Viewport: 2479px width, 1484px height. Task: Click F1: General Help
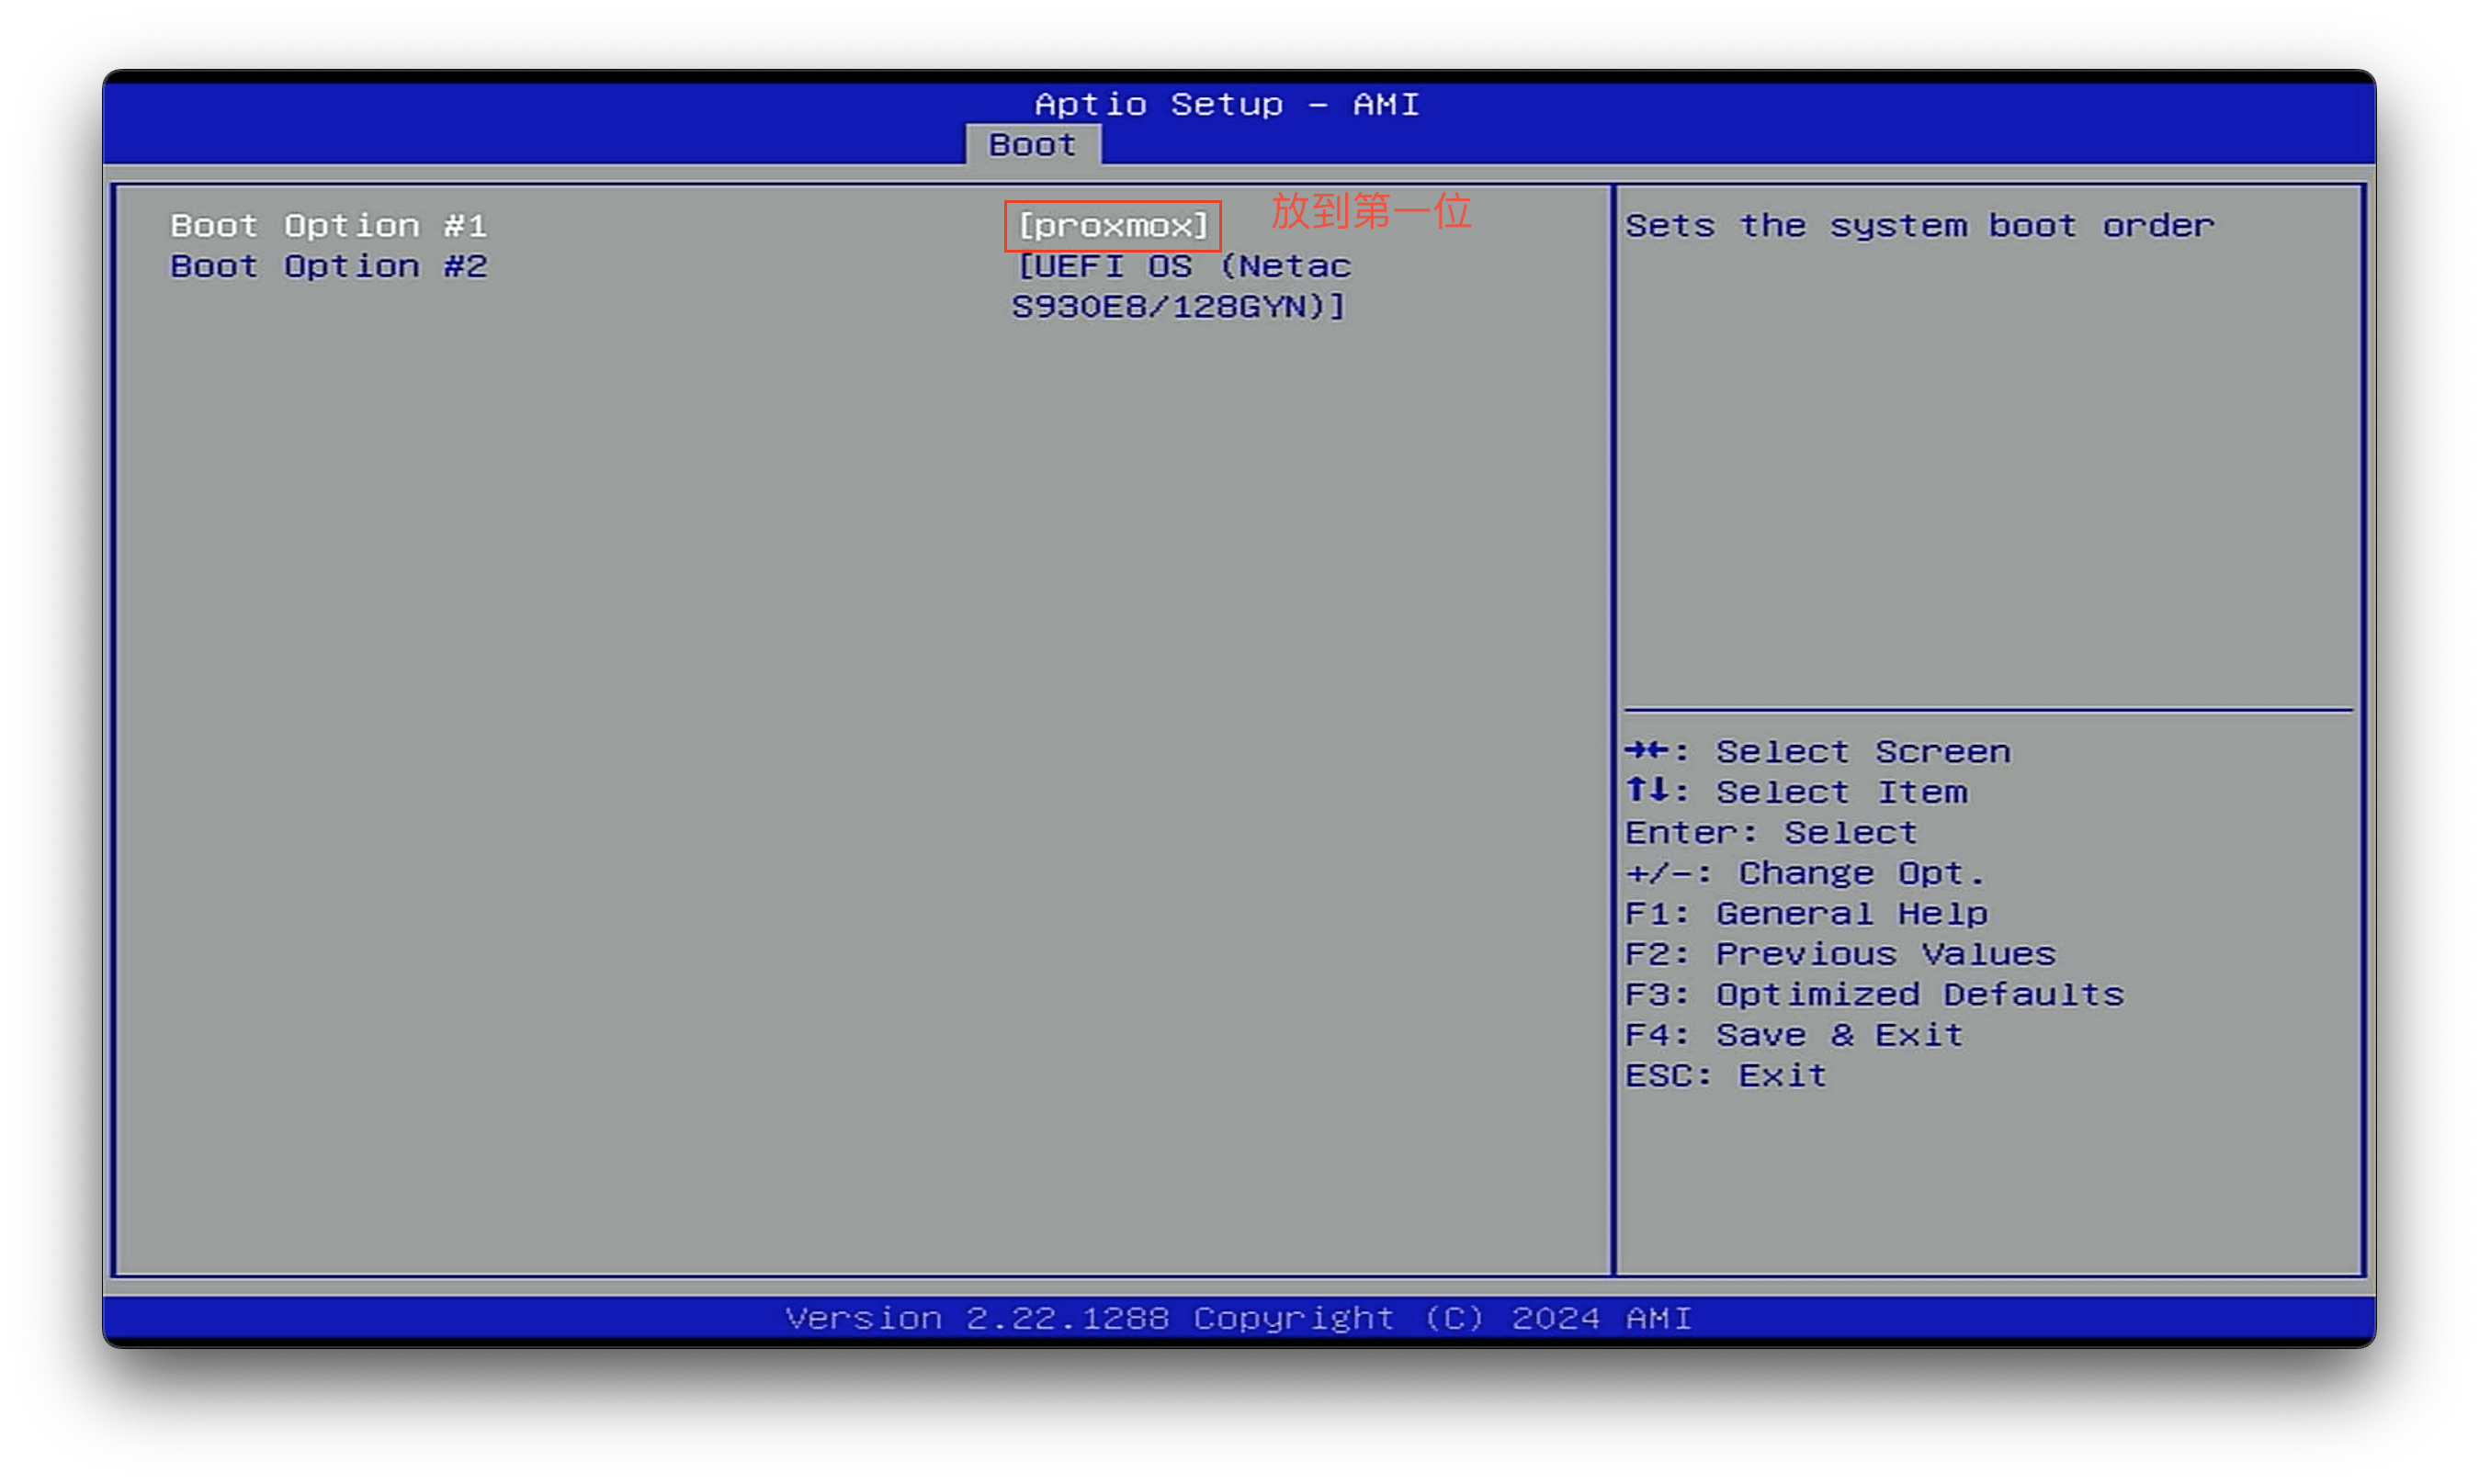click(1806, 914)
